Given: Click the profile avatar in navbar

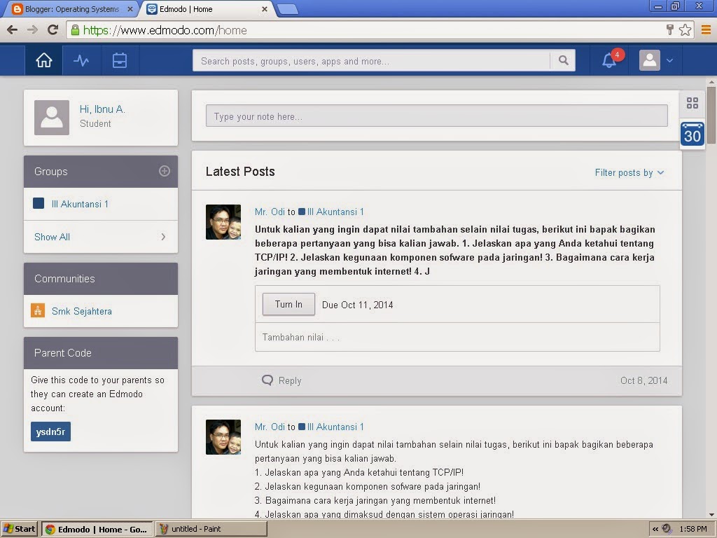Looking at the screenshot, I should tap(650, 60).
